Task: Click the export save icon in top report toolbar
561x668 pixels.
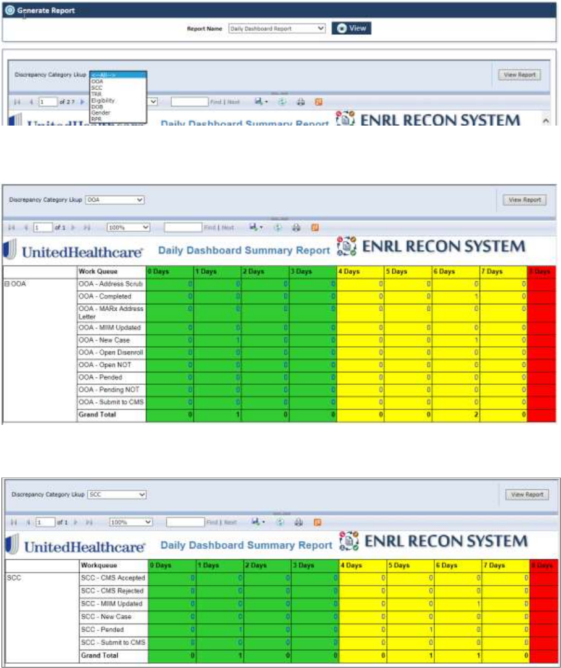Action: coord(261,101)
